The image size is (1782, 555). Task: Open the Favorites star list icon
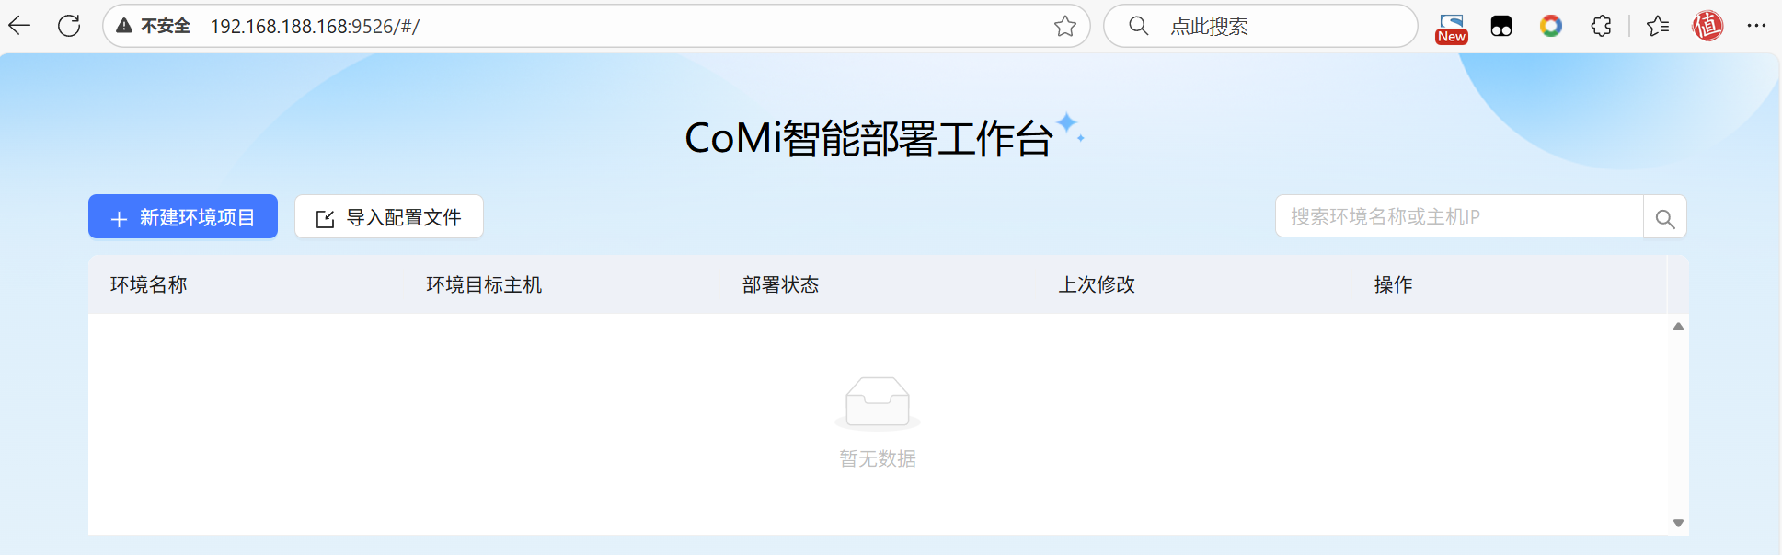coord(1658,26)
